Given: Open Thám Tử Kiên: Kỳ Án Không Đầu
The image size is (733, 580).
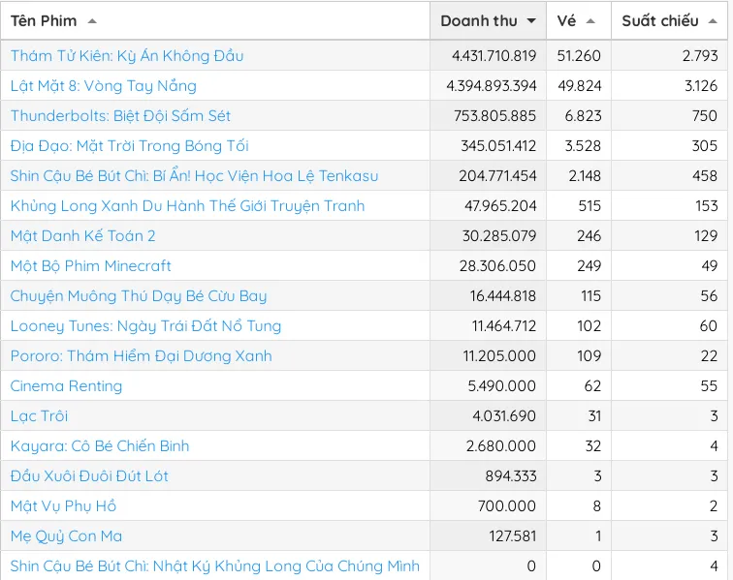Looking at the screenshot, I should (127, 56).
